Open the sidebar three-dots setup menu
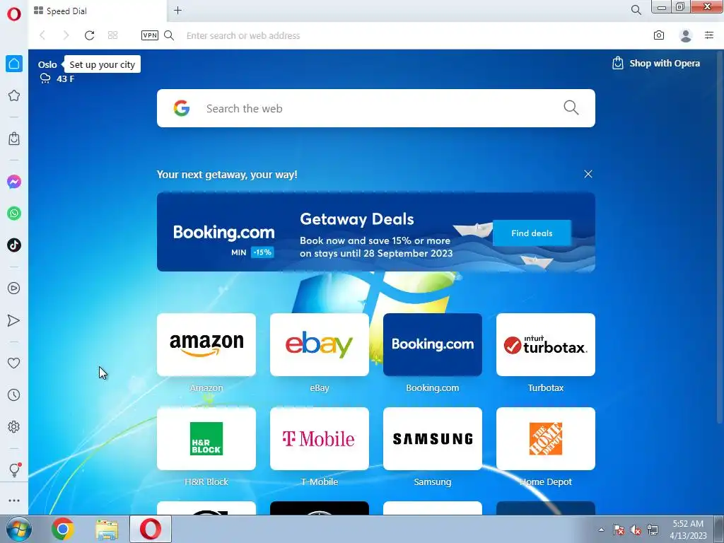Image resolution: width=724 pixels, height=543 pixels. (14, 501)
